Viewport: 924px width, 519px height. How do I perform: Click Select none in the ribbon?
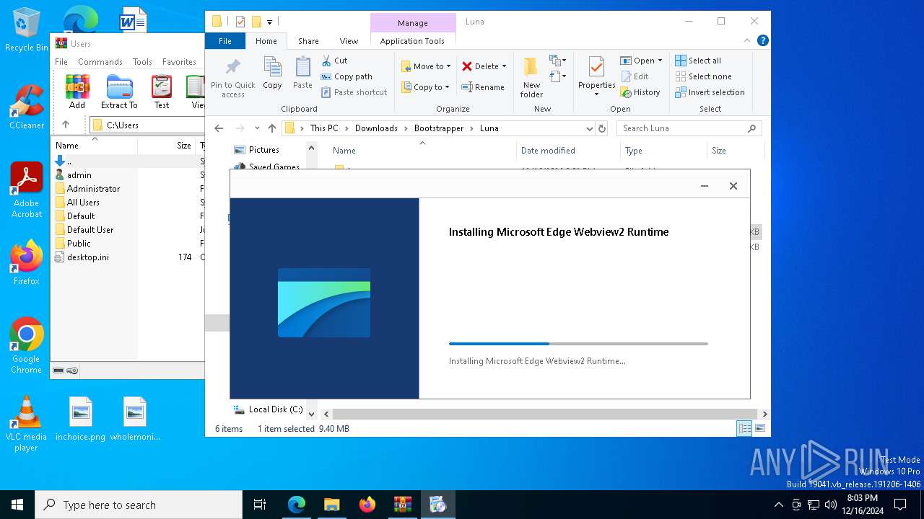click(703, 76)
